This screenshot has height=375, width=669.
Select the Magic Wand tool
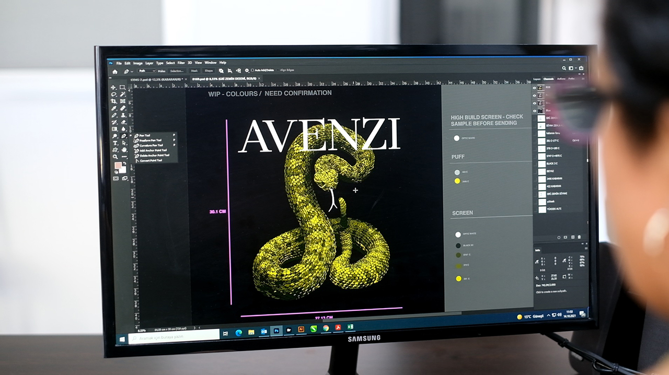(122, 95)
